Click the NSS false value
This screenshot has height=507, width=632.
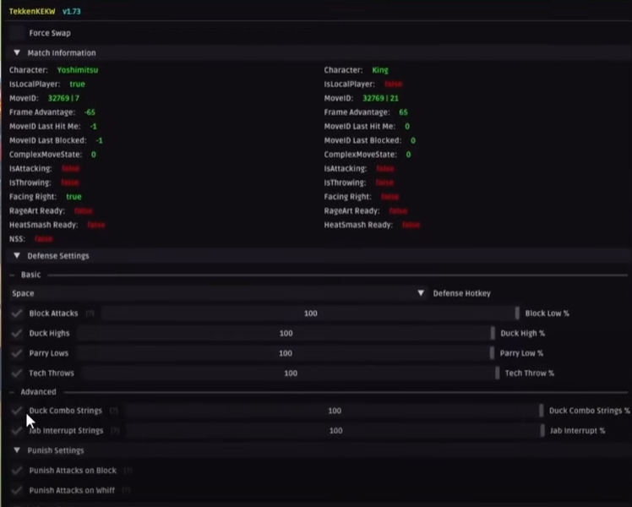click(44, 239)
